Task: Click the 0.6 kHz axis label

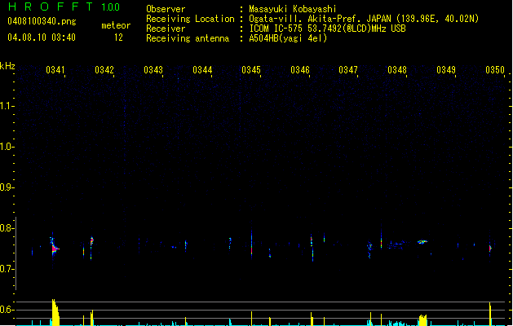Action: coord(7,310)
